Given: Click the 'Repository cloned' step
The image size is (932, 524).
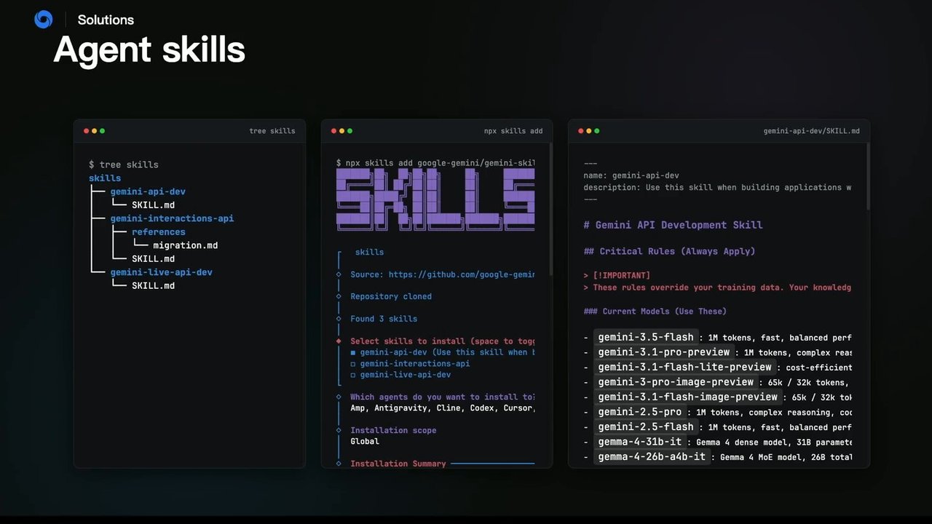Looking at the screenshot, I should [391, 296].
